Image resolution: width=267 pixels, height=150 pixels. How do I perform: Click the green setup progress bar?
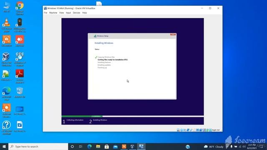tap(82, 116)
